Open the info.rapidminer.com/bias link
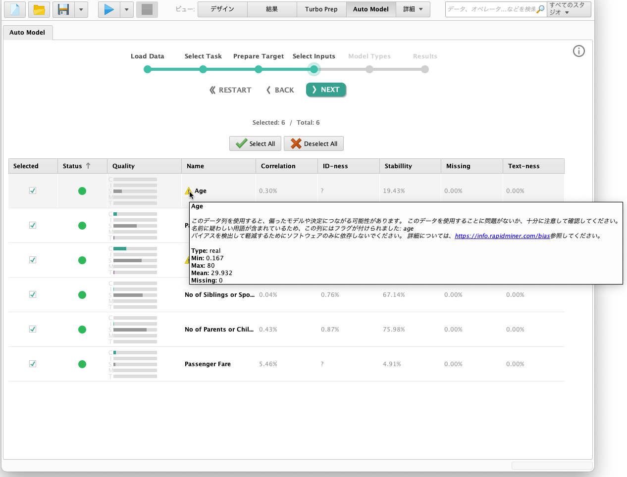This screenshot has height=477, width=627. [x=502, y=236]
